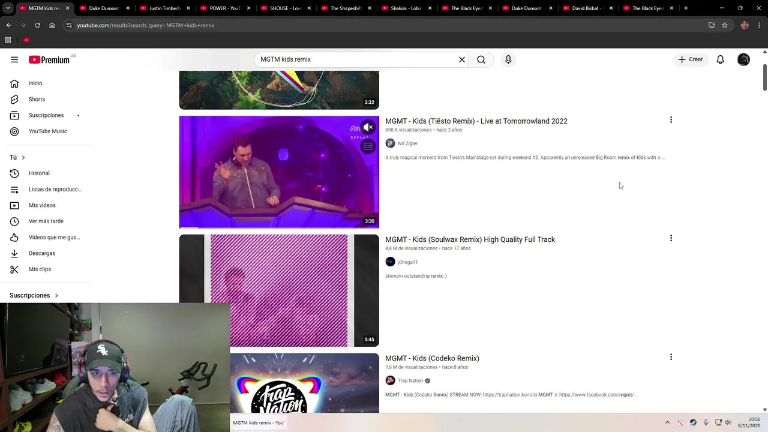Run search with the magnifier button
768x432 pixels.
(481, 59)
